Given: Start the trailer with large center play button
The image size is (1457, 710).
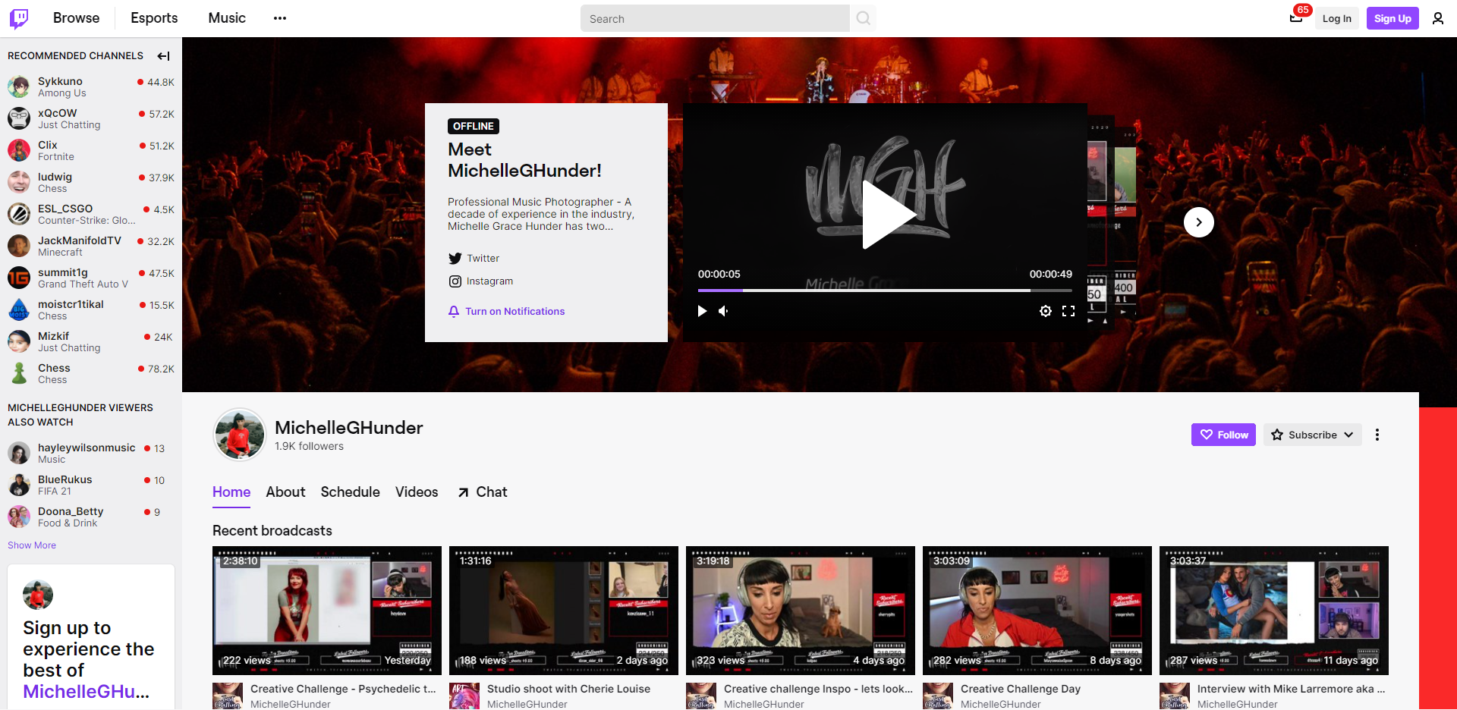Looking at the screenshot, I should [889, 215].
